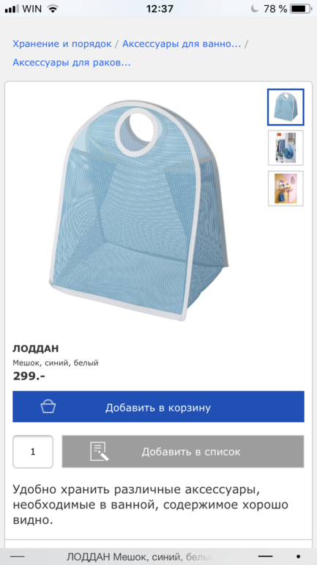Click the Добавить в список button
317x565 pixels.
click(x=183, y=451)
